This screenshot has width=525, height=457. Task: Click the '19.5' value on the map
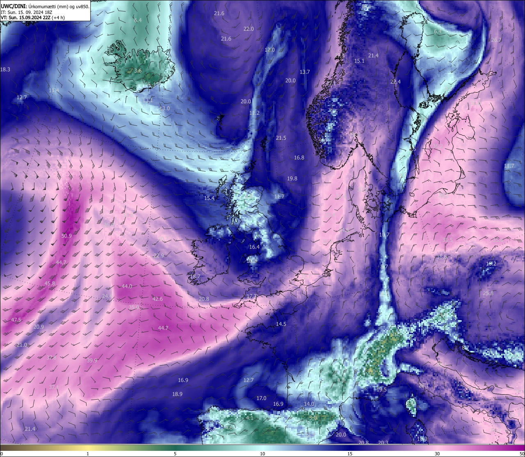click(x=381, y=389)
